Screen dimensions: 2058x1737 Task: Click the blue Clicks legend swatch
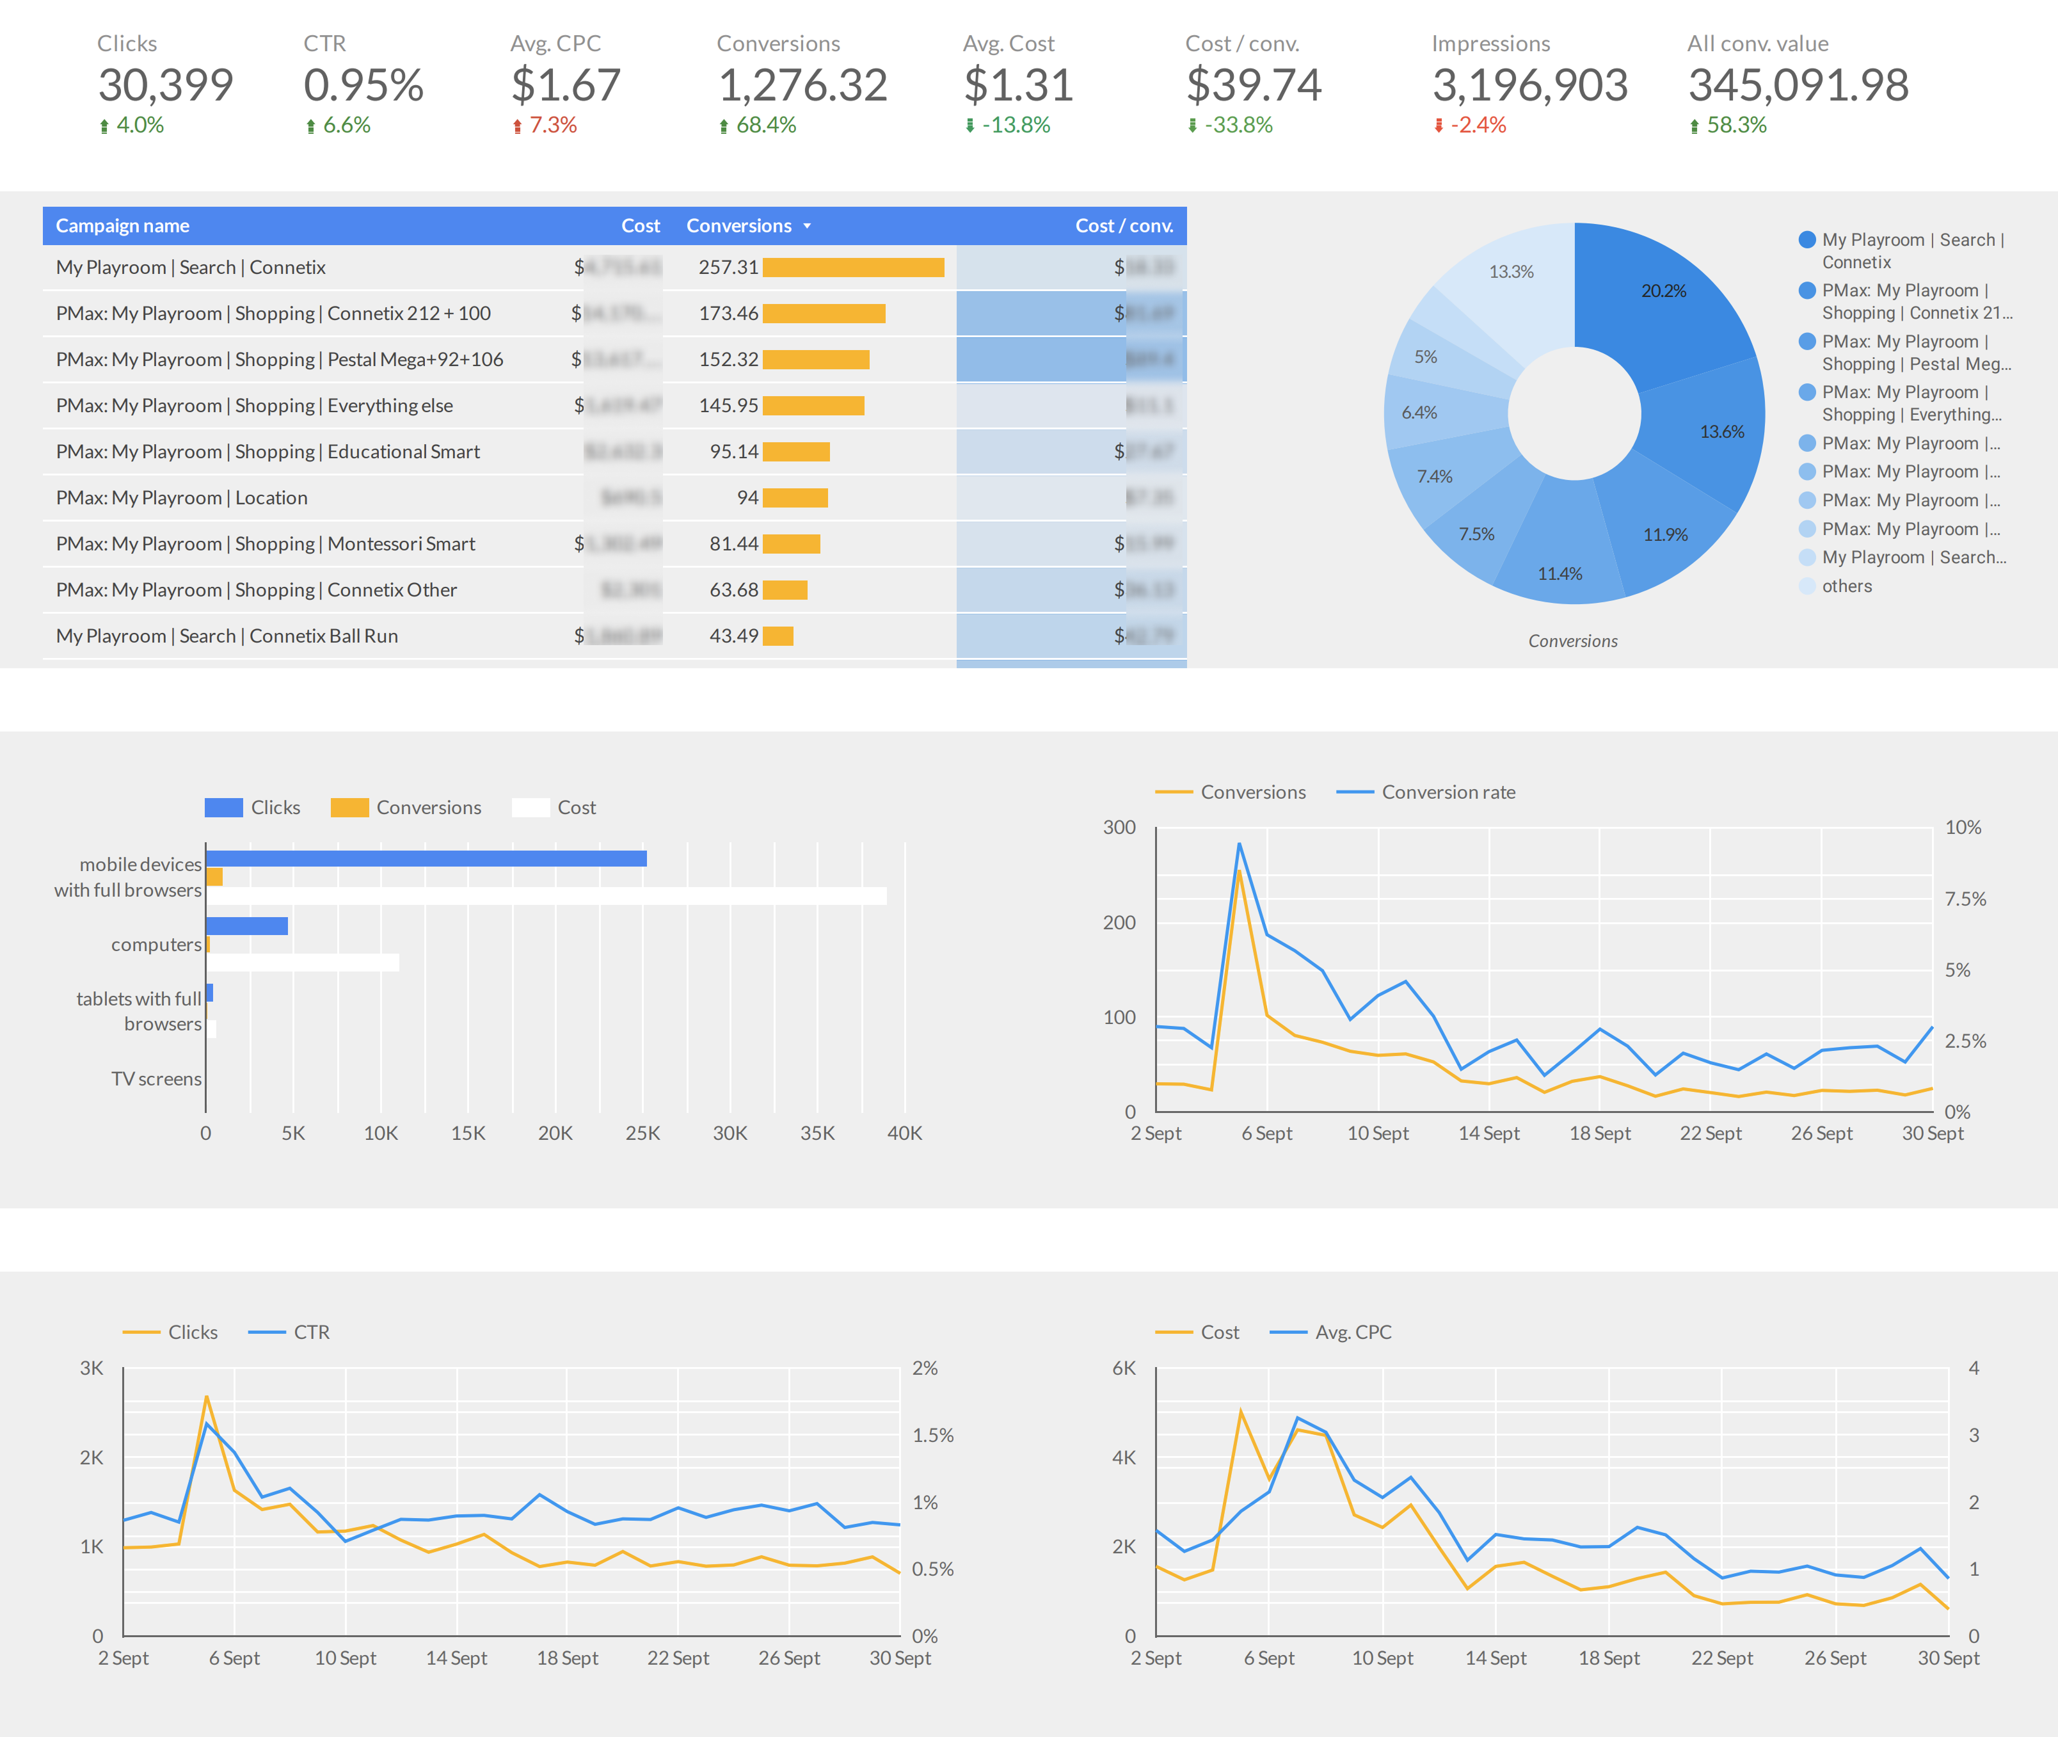coord(223,808)
